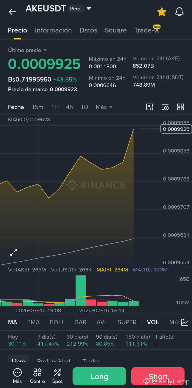Open the Spot trading icon
The image size is (192, 388).
point(57,376)
